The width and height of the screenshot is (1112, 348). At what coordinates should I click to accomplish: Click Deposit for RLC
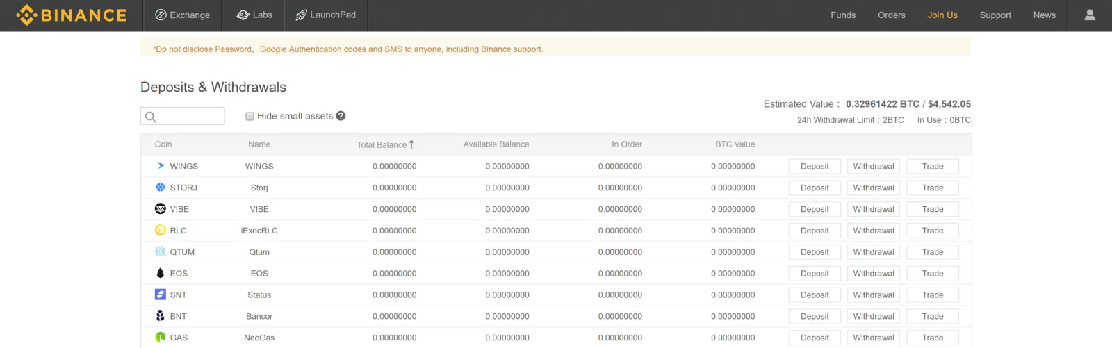pos(815,231)
